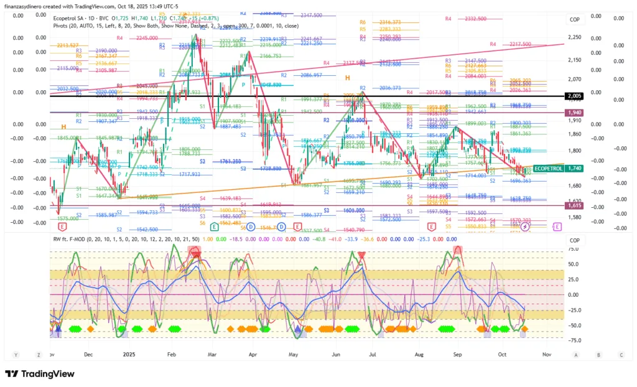
Task: Open the COP currency selector on price chart
Action: pos(575,19)
